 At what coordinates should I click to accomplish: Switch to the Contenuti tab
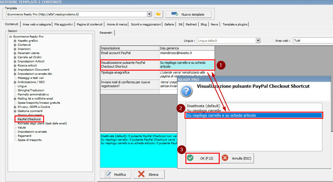[x=12, y=24]
